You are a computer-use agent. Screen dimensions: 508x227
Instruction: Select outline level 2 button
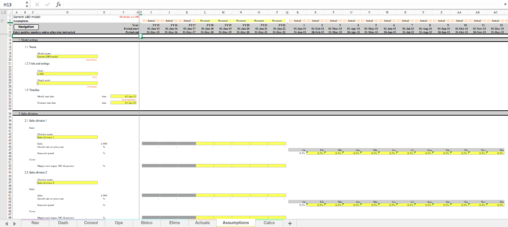(5, 12)
